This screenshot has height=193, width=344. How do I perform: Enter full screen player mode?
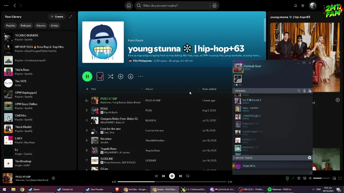click(340, 178)
